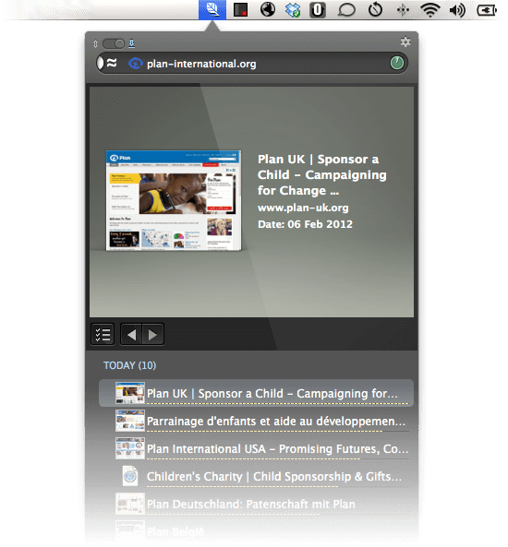The image size is (508, 547).
Task: Go to previous item with left arrow
Action: click(131, 335)
